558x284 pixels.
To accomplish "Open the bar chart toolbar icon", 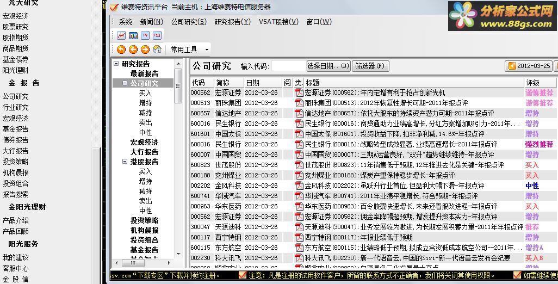I will click(x=133, y=35).
